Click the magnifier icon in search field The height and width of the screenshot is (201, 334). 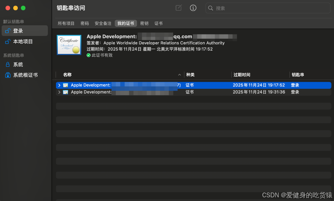pyautogui.click(x=211, y=8)
